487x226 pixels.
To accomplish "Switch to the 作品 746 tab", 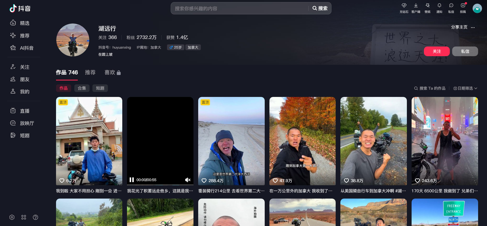I will click(x=67, y=72).
